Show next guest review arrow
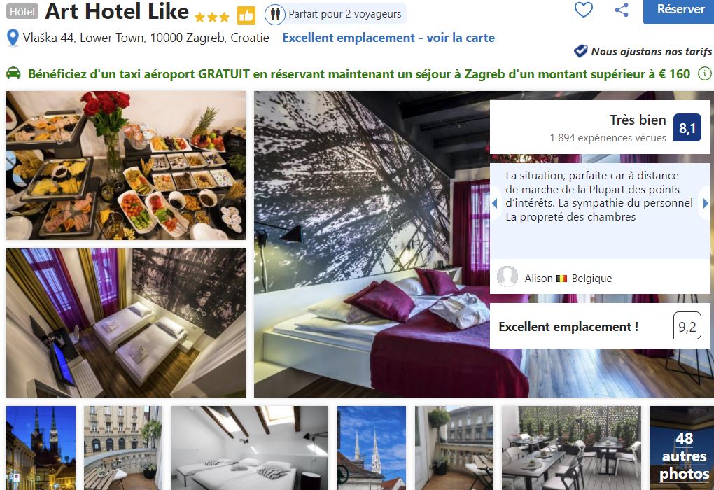This screenshot has width=714, height=490. (x=706, y=203)
